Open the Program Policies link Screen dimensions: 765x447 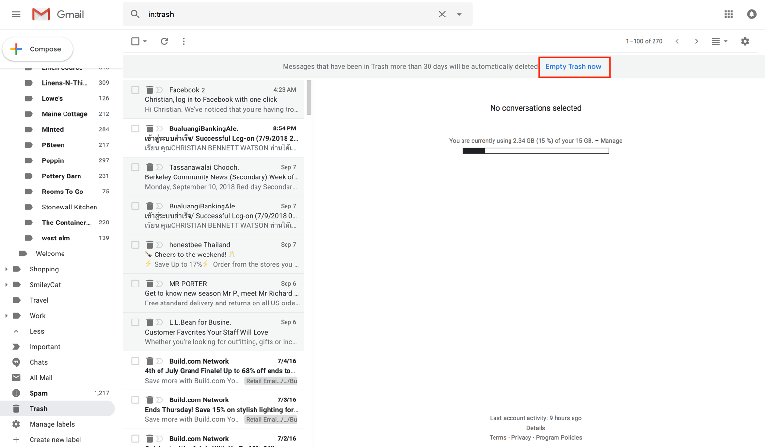click(x=559, y=438)
